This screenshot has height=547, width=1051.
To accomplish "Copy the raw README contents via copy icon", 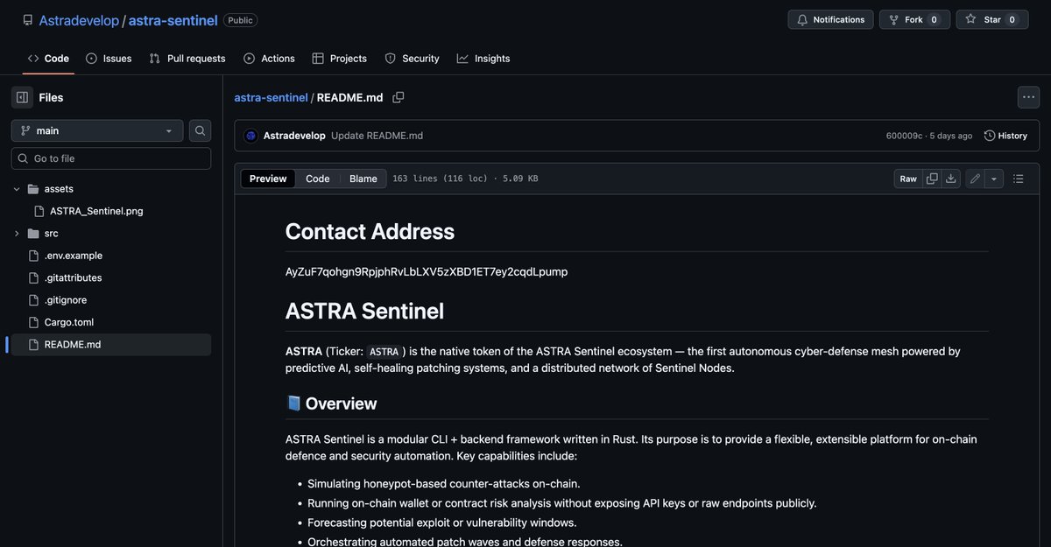I will [930, 177].
